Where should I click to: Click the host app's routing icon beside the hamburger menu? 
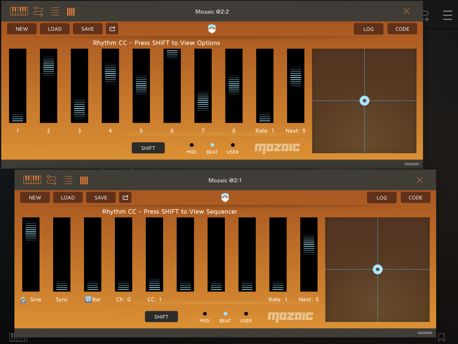(x=426, y=16)
